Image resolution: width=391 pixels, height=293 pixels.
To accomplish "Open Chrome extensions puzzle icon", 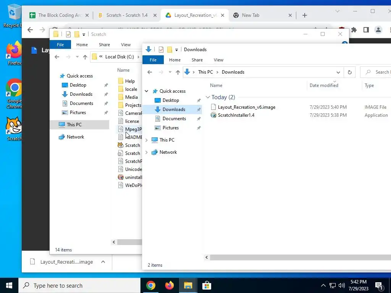I will pos(354,30).
